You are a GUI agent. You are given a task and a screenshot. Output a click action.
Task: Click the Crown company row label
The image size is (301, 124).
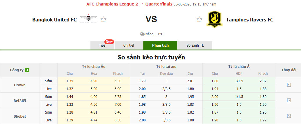[20, 85]
